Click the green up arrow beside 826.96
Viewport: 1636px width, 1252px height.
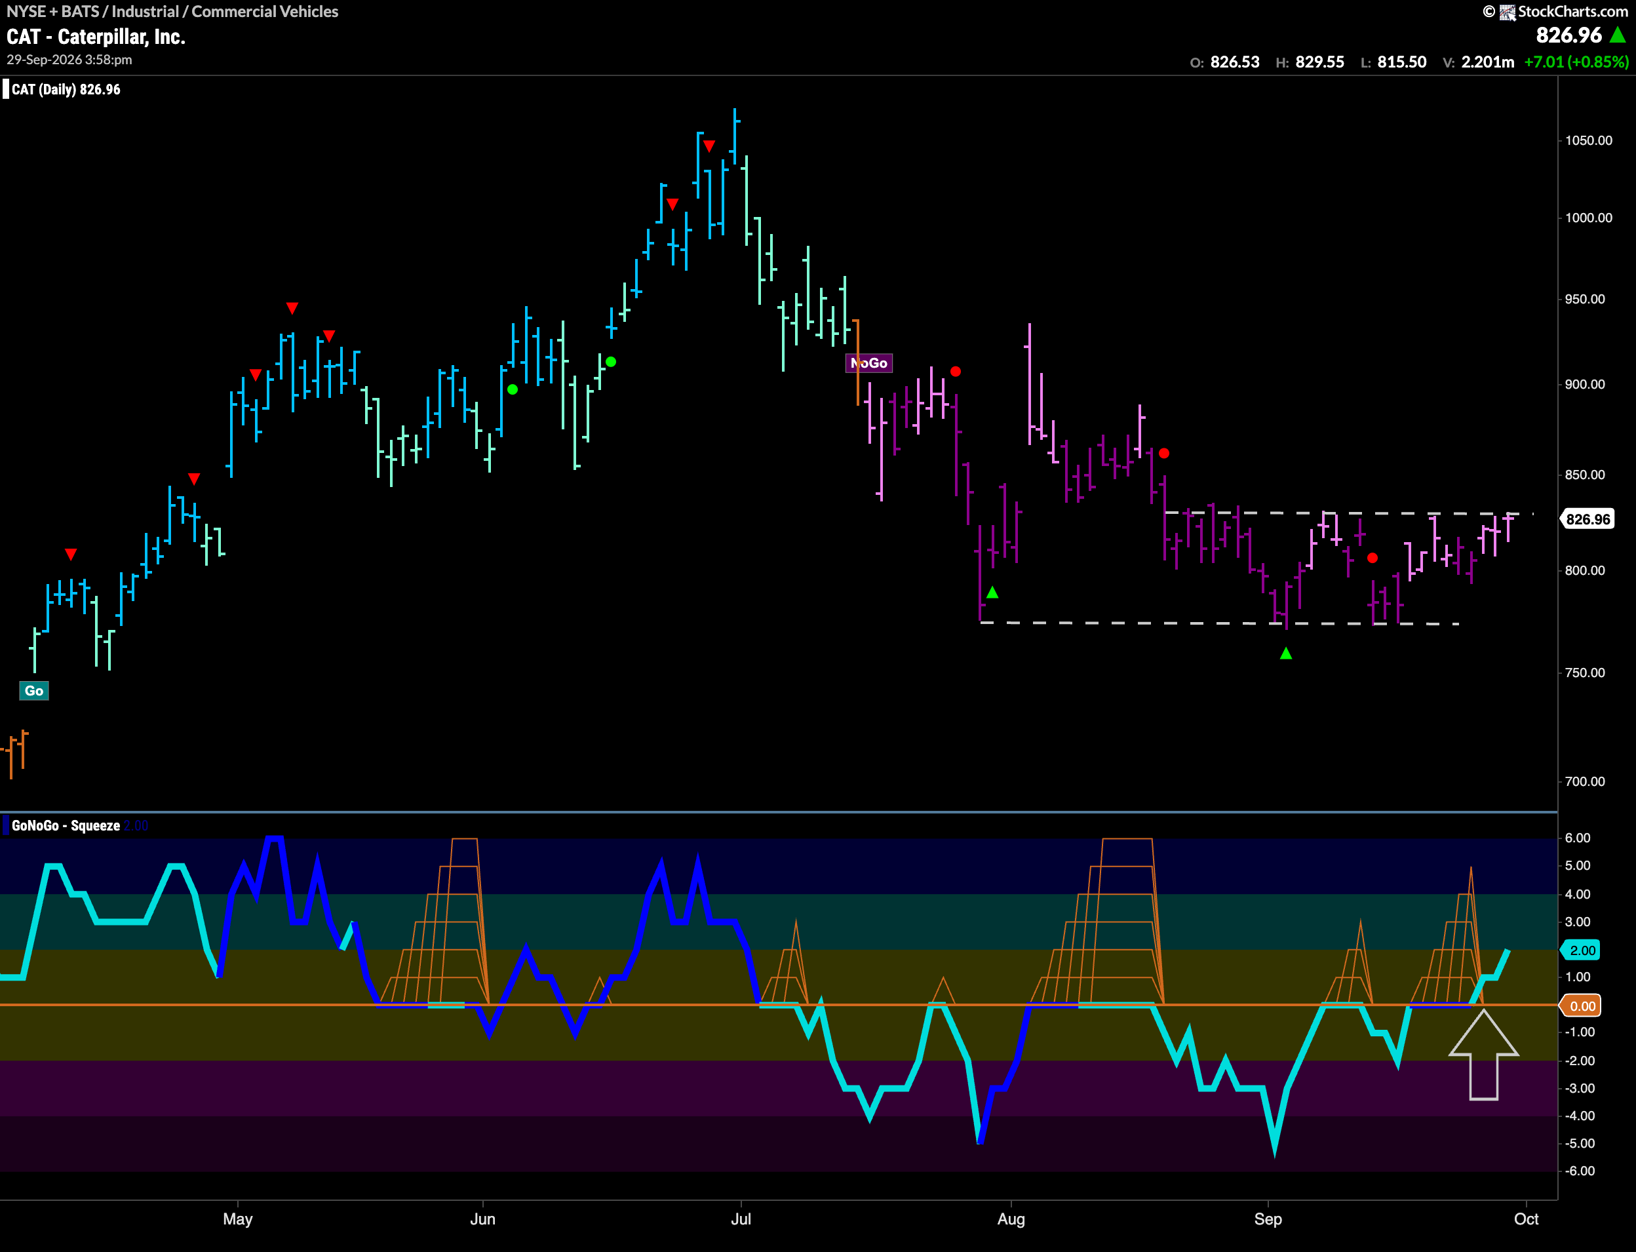pos(1618,34)
